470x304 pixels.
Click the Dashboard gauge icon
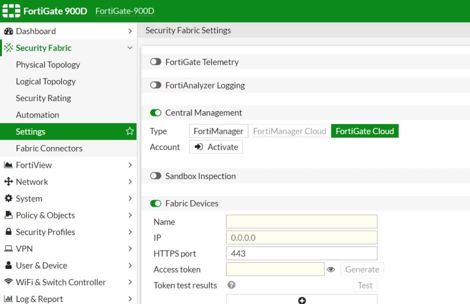[8, 31]
